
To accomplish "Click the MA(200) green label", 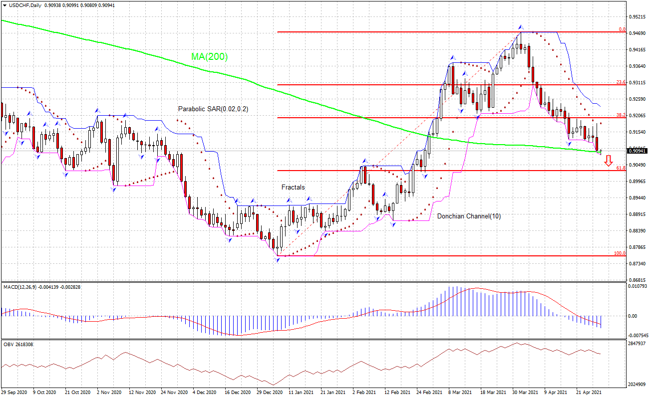I will (x=208, y=56).
